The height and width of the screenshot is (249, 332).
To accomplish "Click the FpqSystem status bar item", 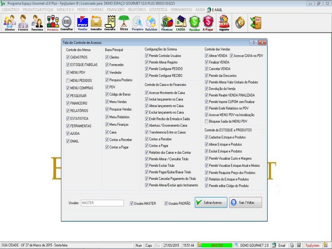I will [x=312, y=245].
